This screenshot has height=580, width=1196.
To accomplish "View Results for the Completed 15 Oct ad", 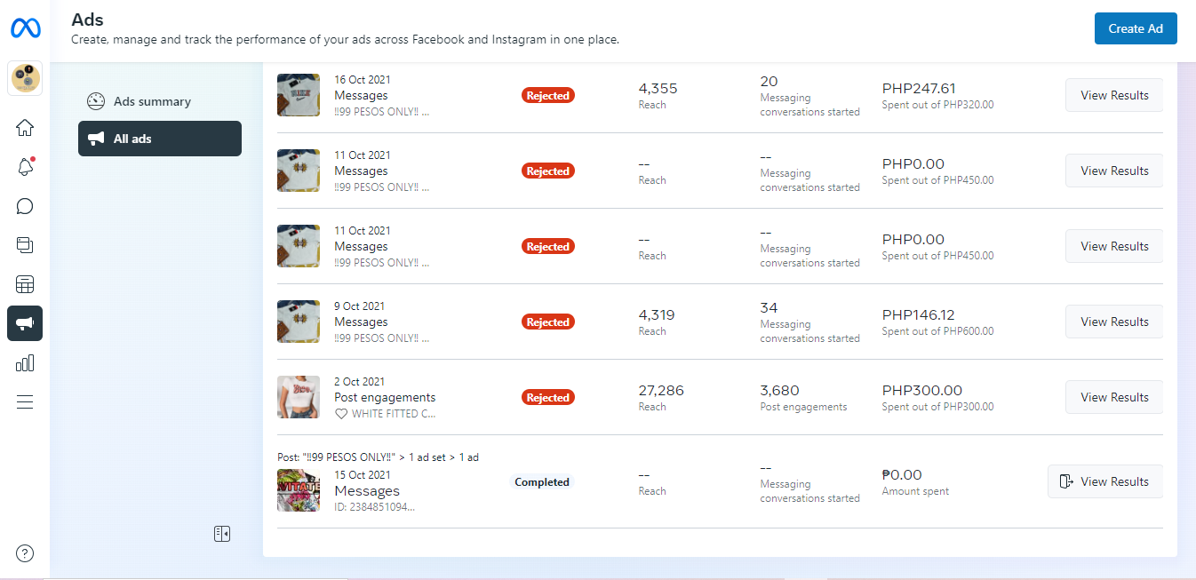I will click(x=1104, y=481).
